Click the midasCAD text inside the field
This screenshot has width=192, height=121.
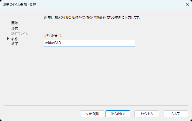(53, 43)
